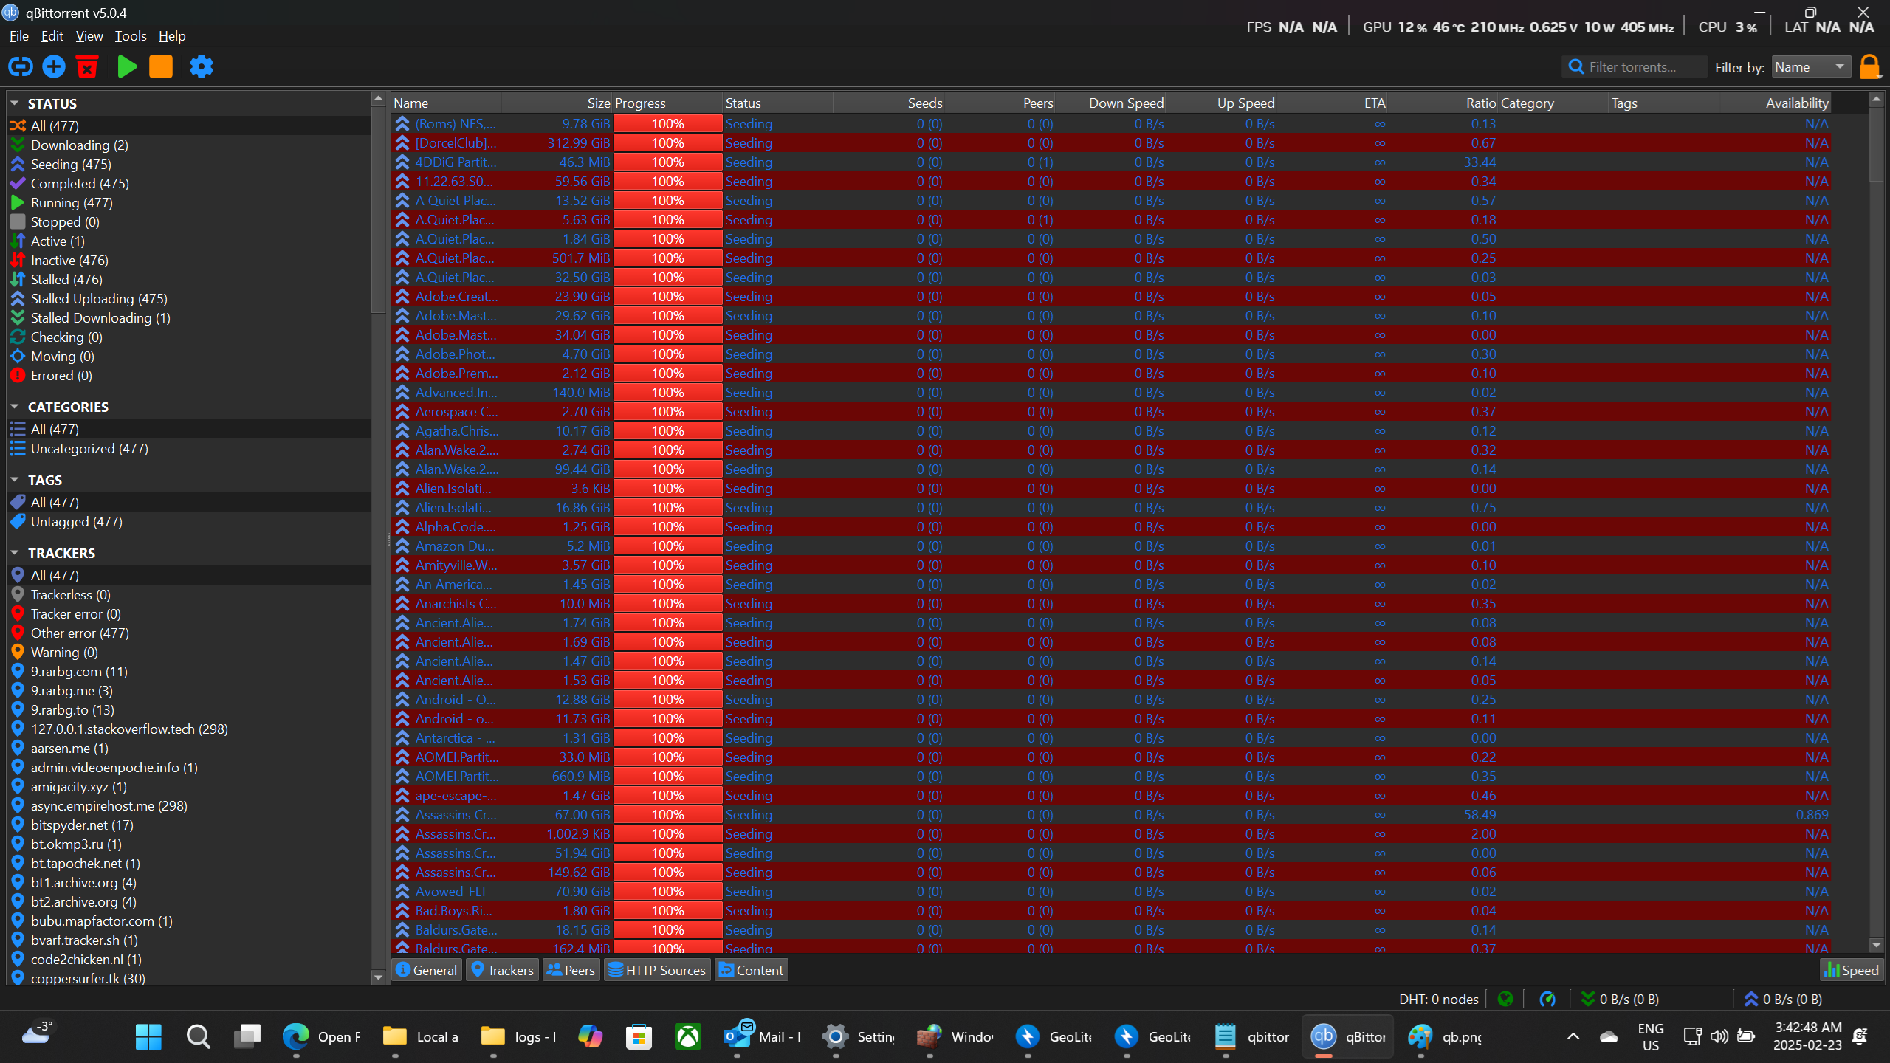Select Completed (475) status filter
Viewport: 1890px width, 1063px height.
click(189, 184)
